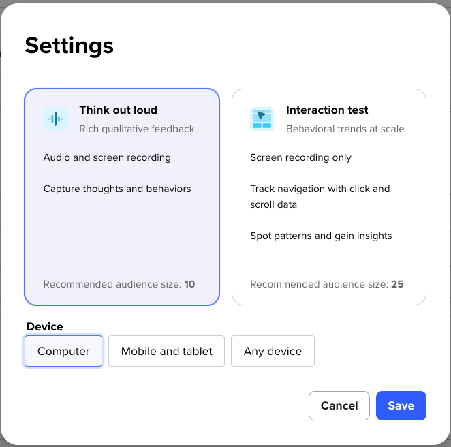Image resolution: width=451 pixels, height=447 pixels.
Task: Click 'Spot patterns and gain insights' text
Action: (x=321, y=236)
